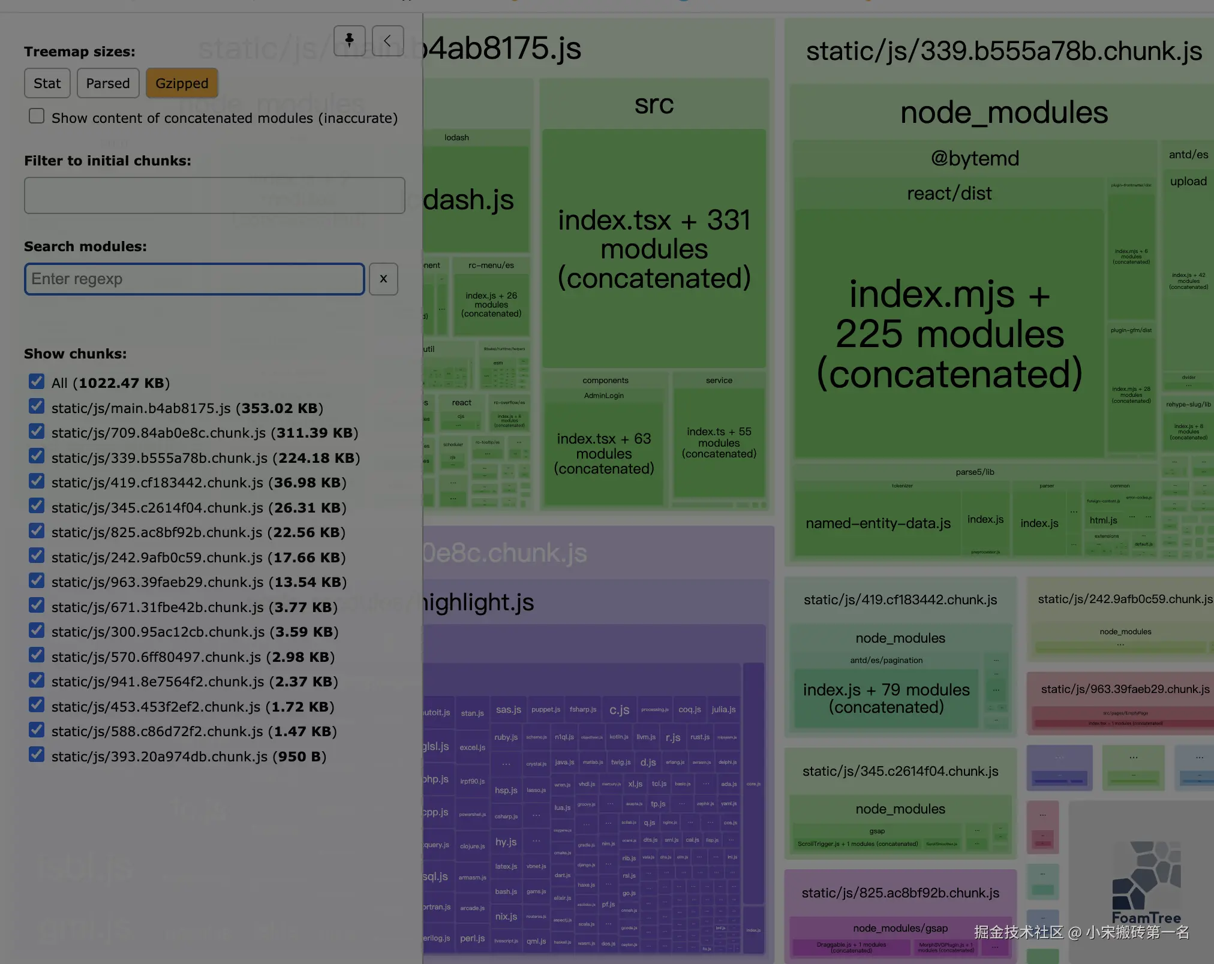Click the FoamTree logo

1146,882
